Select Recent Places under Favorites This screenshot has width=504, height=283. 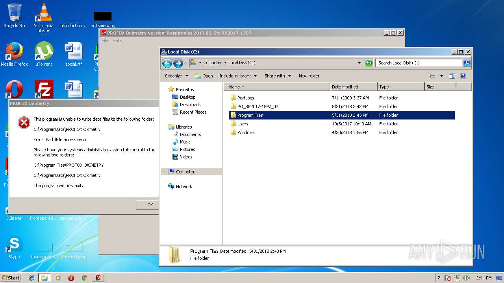point(189,112)
